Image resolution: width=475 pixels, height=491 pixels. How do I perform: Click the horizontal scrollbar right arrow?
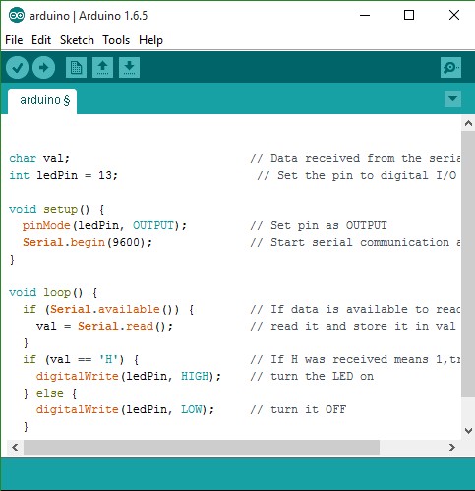pyautogui.click(x=452, y=447)
